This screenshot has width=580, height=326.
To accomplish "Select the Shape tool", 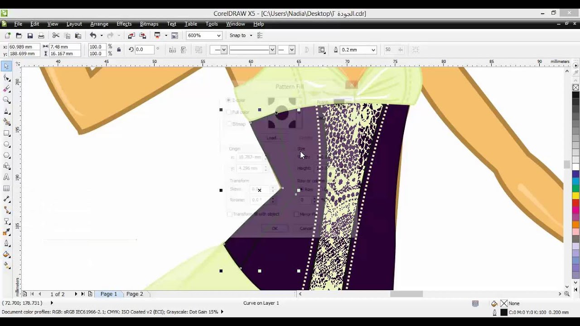I will [x=6, y=77].
